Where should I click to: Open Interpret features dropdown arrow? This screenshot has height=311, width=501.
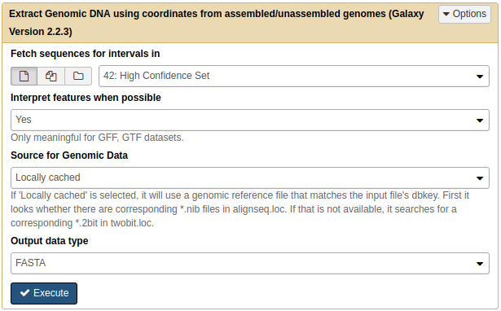tap(480, 120)
